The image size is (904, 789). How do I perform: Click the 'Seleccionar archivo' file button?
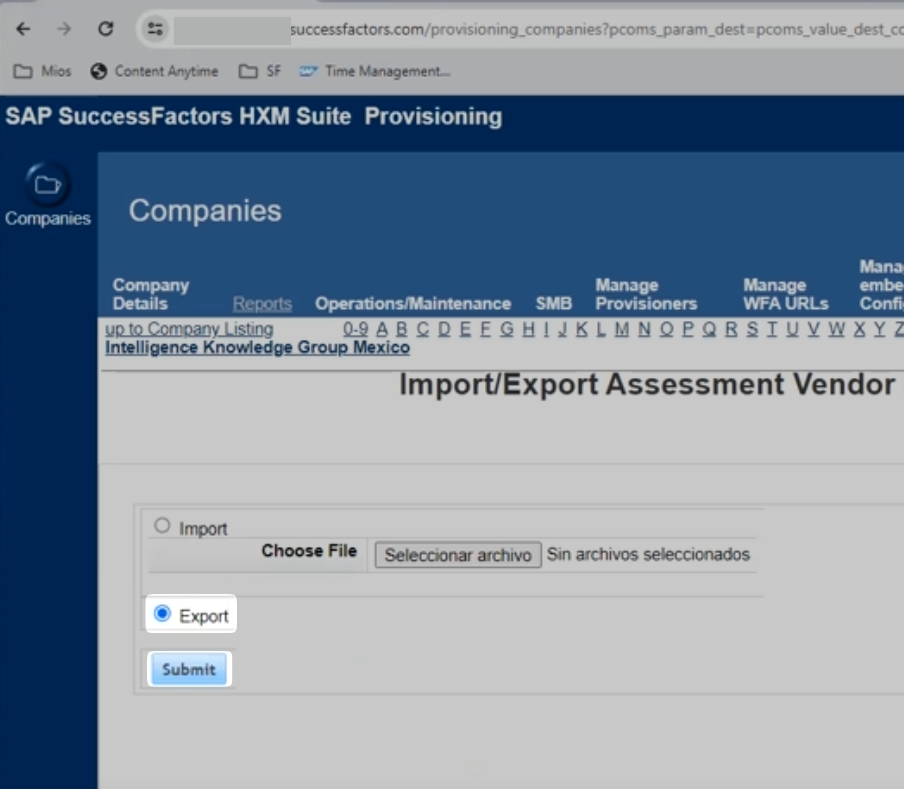click(458, 555)
